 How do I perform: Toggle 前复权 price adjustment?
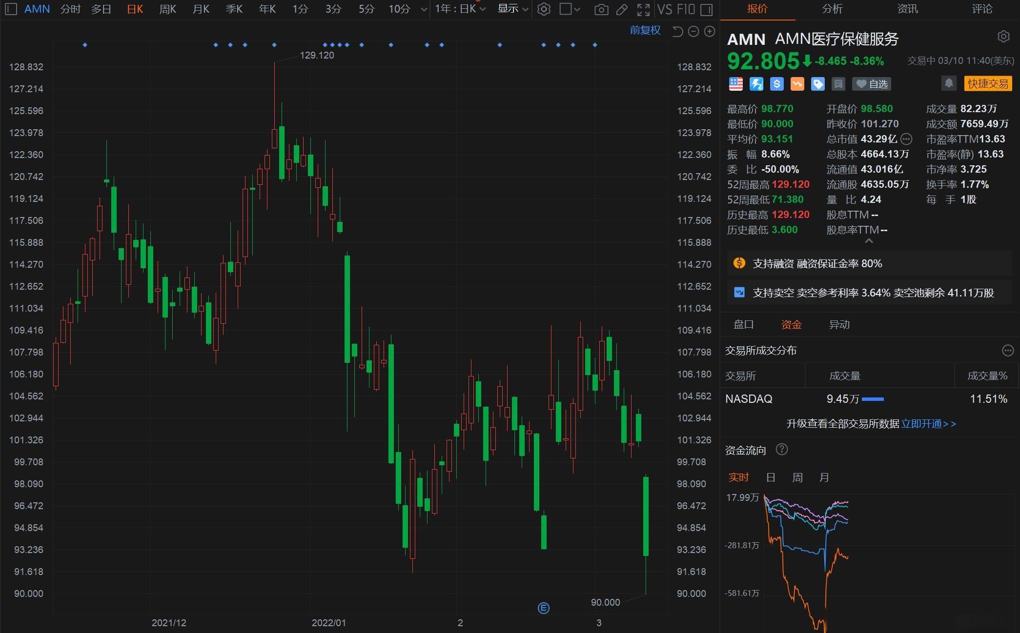pos(645,30)
